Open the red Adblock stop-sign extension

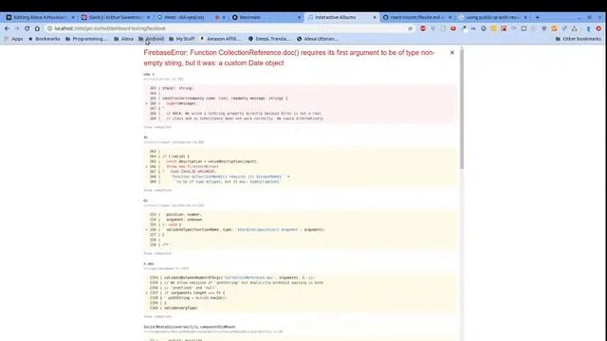click(x=423, y=28)
